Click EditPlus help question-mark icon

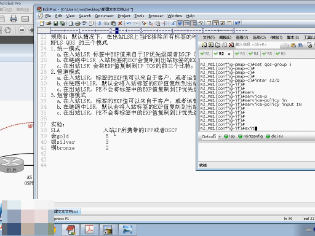click(237, 23)
